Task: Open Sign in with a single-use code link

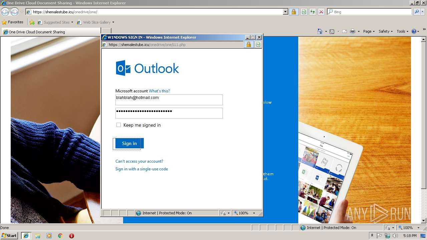Action: [x=141, y=169]
